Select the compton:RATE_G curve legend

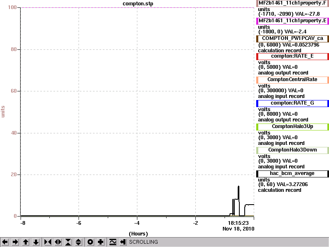tap(292, 103)
